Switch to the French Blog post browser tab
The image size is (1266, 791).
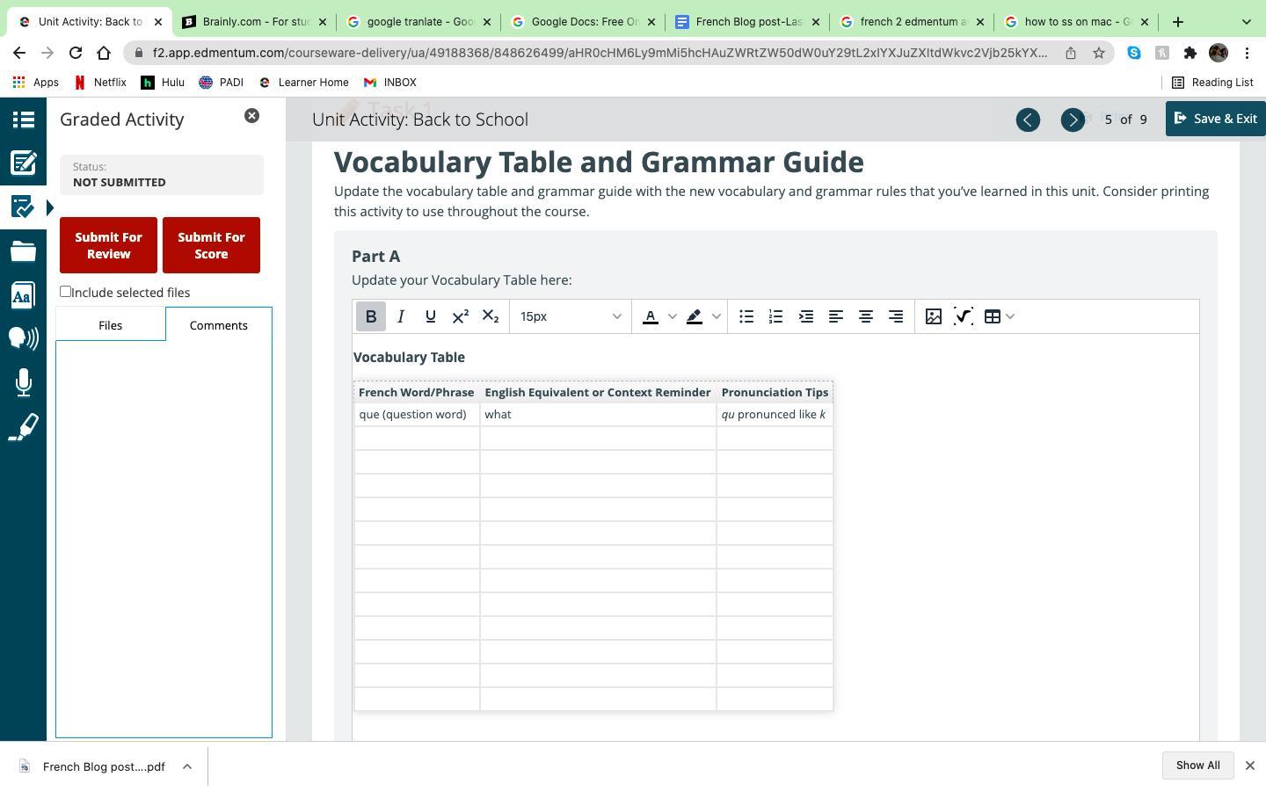[747, 22]
